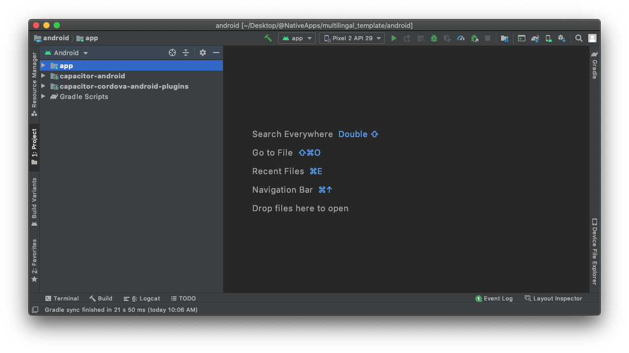629x353 pixels.
Task: Click the Make Project hammer icon
Action: (268, 38)
